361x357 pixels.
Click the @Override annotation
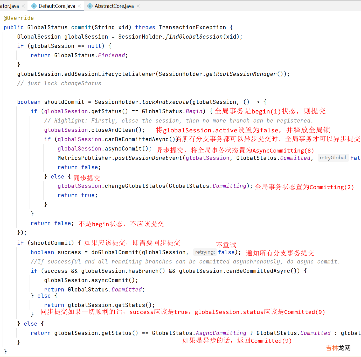tap(19, 18)
